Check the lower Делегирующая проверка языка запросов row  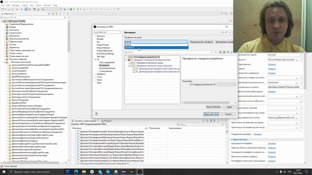134,71
